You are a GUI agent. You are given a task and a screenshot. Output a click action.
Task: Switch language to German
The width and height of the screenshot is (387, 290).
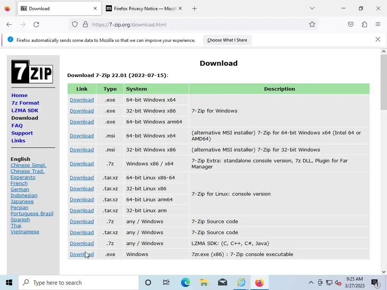(20, 190)
